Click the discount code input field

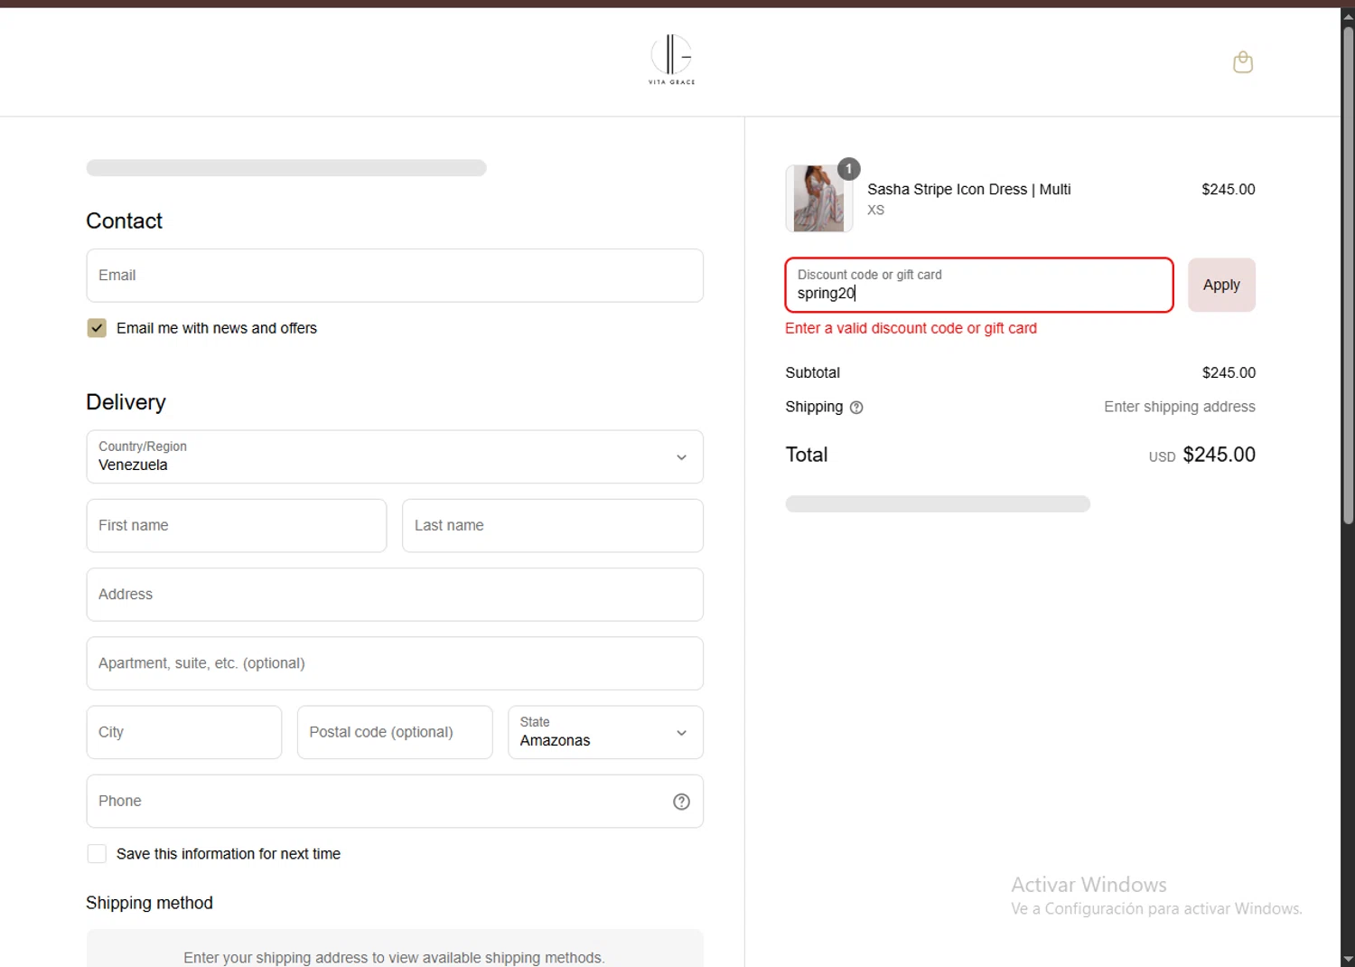(x=978, y=286)
